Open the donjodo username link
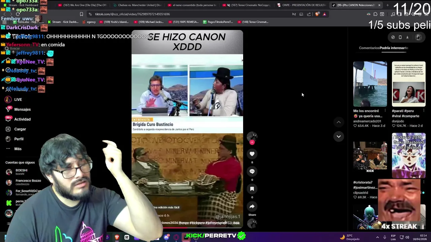The height and width of the screenshot is (242, 431). click(398, 121)
